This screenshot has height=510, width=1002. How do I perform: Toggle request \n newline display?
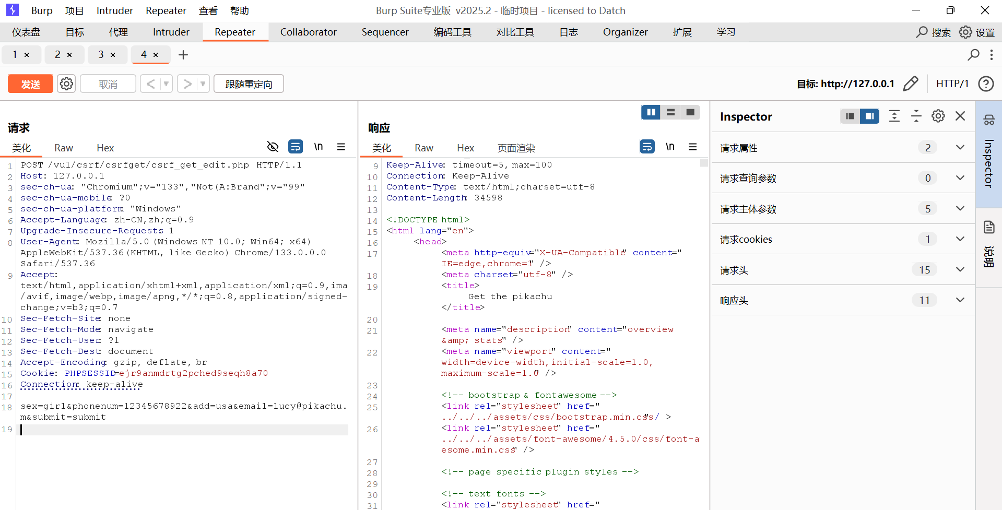point(319,147)
